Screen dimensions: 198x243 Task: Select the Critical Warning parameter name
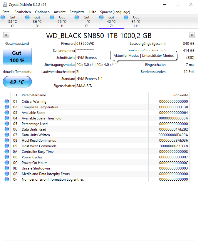pyautogui.click(x=34, y=102)
